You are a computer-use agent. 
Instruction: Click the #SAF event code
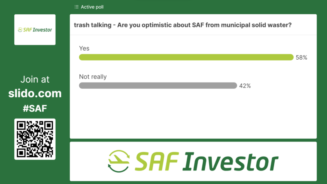coord(35,108)
